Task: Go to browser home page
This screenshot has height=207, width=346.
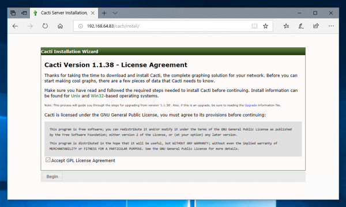Action: [x=60, y=26]
